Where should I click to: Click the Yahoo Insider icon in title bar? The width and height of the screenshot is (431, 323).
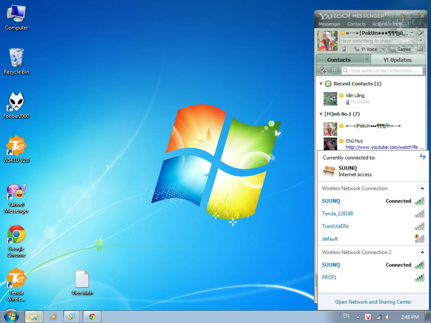(402, 16)
